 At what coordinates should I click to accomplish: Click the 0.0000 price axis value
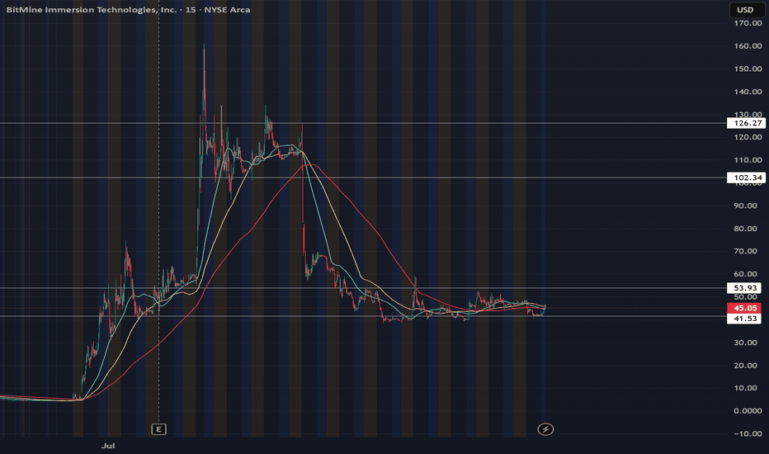pyautogui.click(x=748, y=411)
